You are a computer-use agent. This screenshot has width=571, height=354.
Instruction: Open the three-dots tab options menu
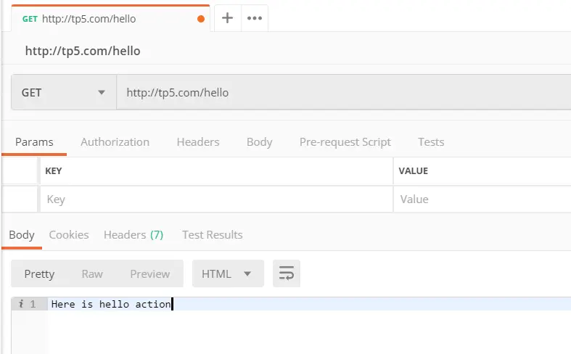pyautogui.click(x=254, y=18)
